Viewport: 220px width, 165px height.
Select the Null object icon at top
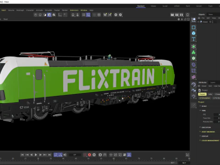click(193, 20)
